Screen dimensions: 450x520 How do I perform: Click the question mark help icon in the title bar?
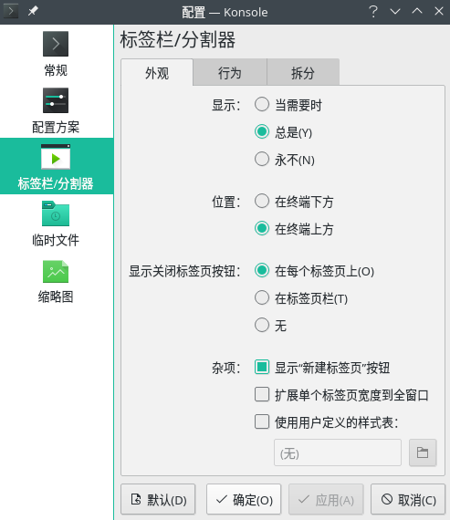(373, 12)
